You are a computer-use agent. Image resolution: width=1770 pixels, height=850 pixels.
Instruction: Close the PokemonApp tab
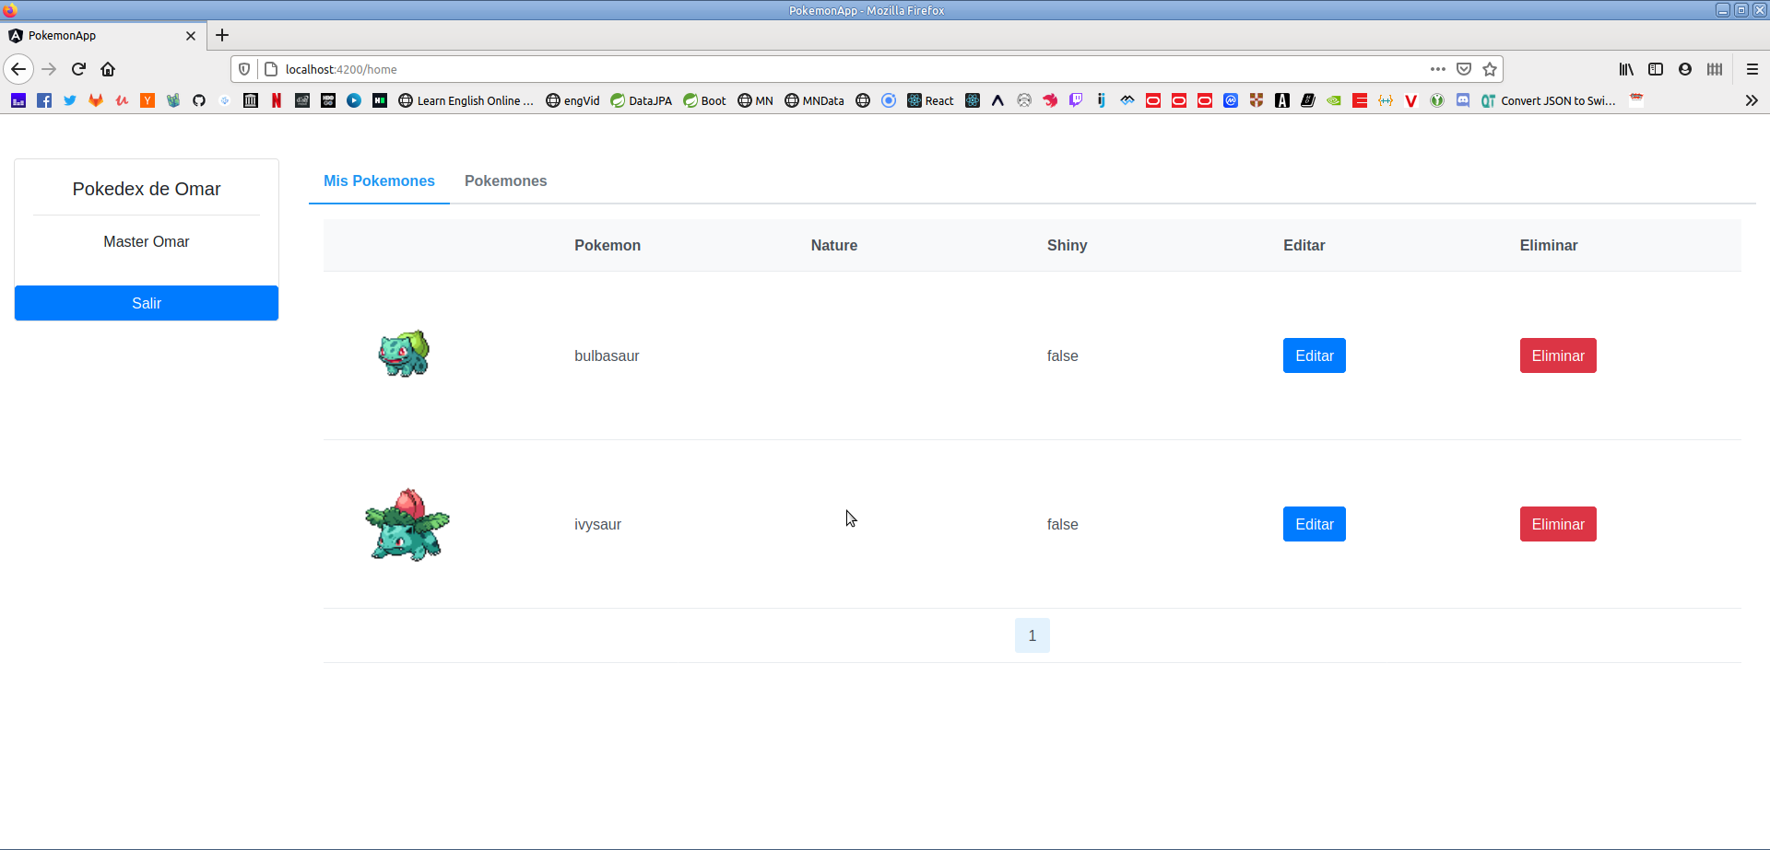click(x=191, y=36)
